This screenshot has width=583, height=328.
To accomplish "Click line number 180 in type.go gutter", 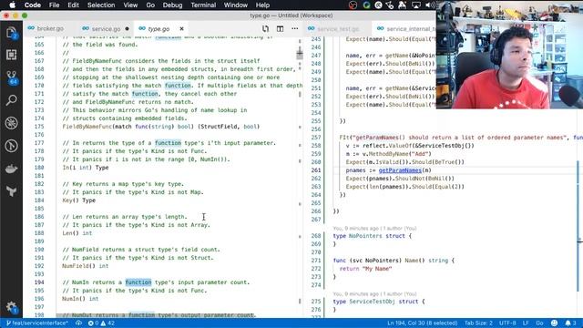I will 39,168.
